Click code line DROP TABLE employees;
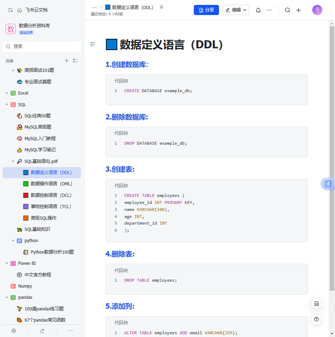The width and height of the screenshot is (335, 337). pos(151,281)
